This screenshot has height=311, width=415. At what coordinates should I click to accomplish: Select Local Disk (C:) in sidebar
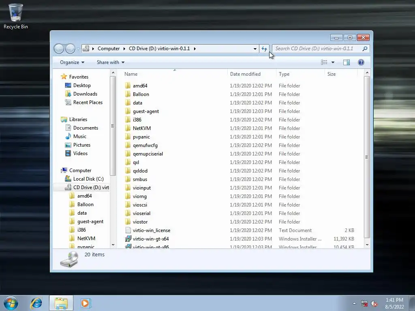click(88, 179)
